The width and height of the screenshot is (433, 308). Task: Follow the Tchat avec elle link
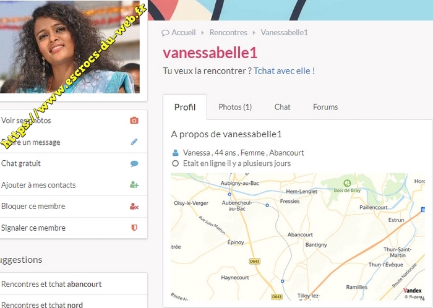(284, 71)
